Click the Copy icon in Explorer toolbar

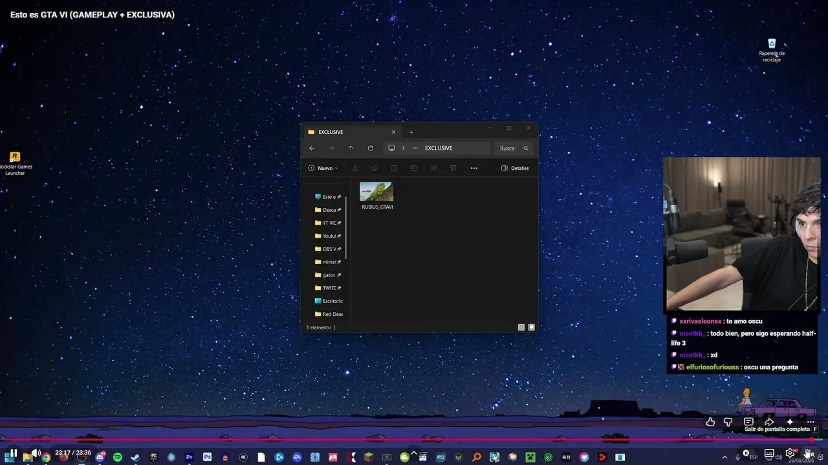375,168
